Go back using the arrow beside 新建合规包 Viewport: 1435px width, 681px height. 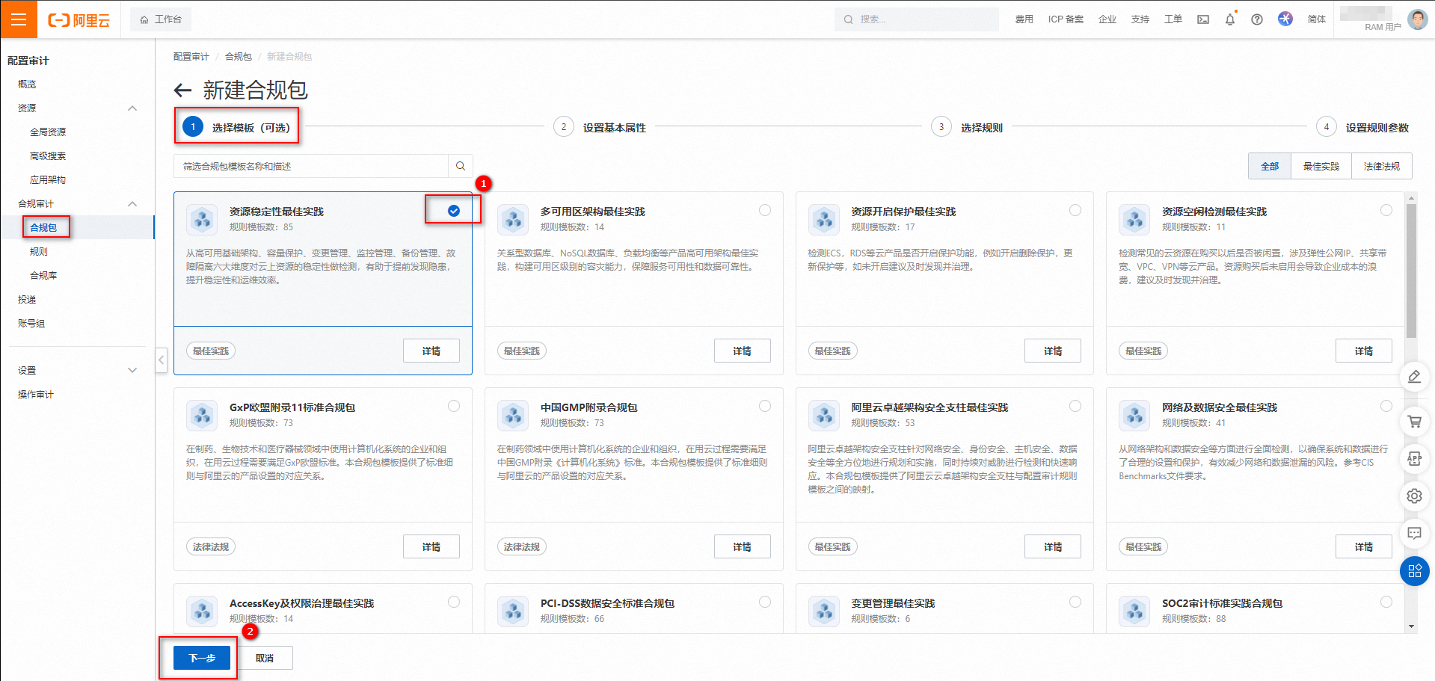[x=182, y=90]
